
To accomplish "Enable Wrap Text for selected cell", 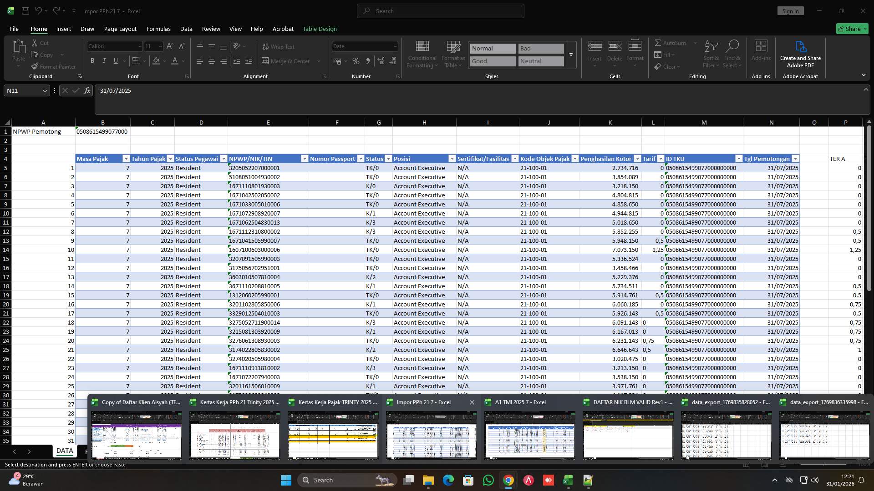I will [278, 46].
